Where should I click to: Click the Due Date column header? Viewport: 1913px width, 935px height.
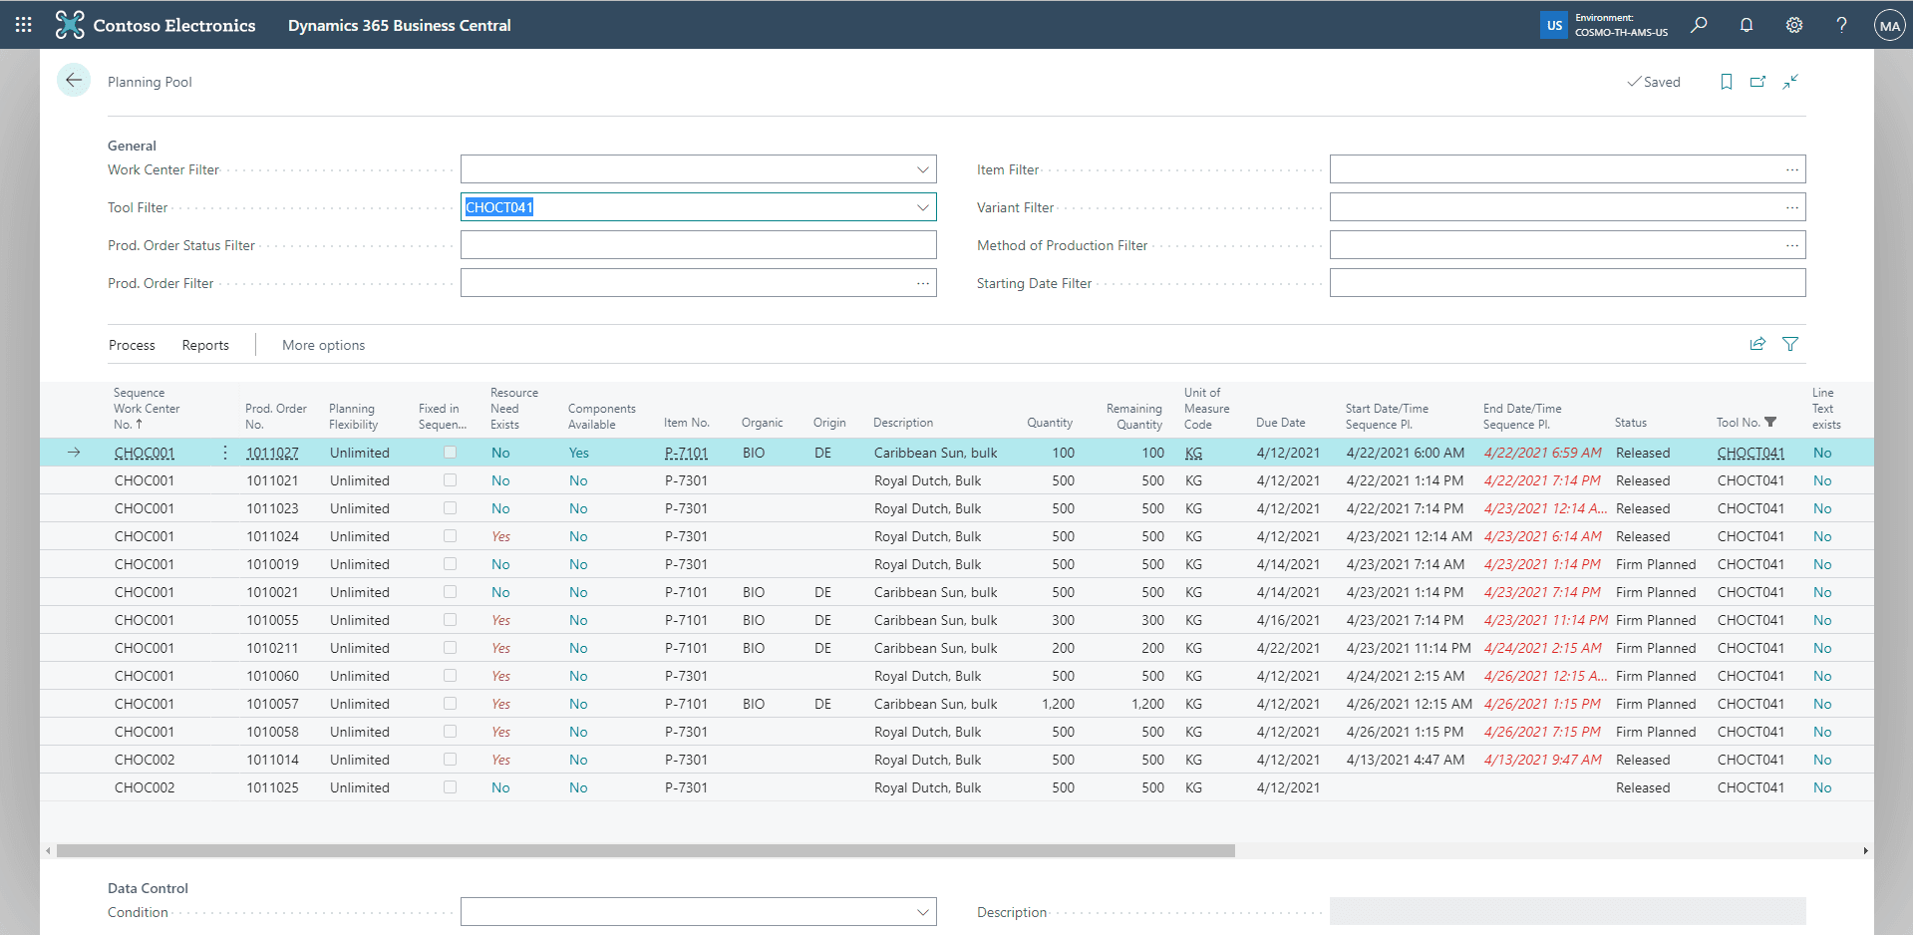pos(1281,423)
